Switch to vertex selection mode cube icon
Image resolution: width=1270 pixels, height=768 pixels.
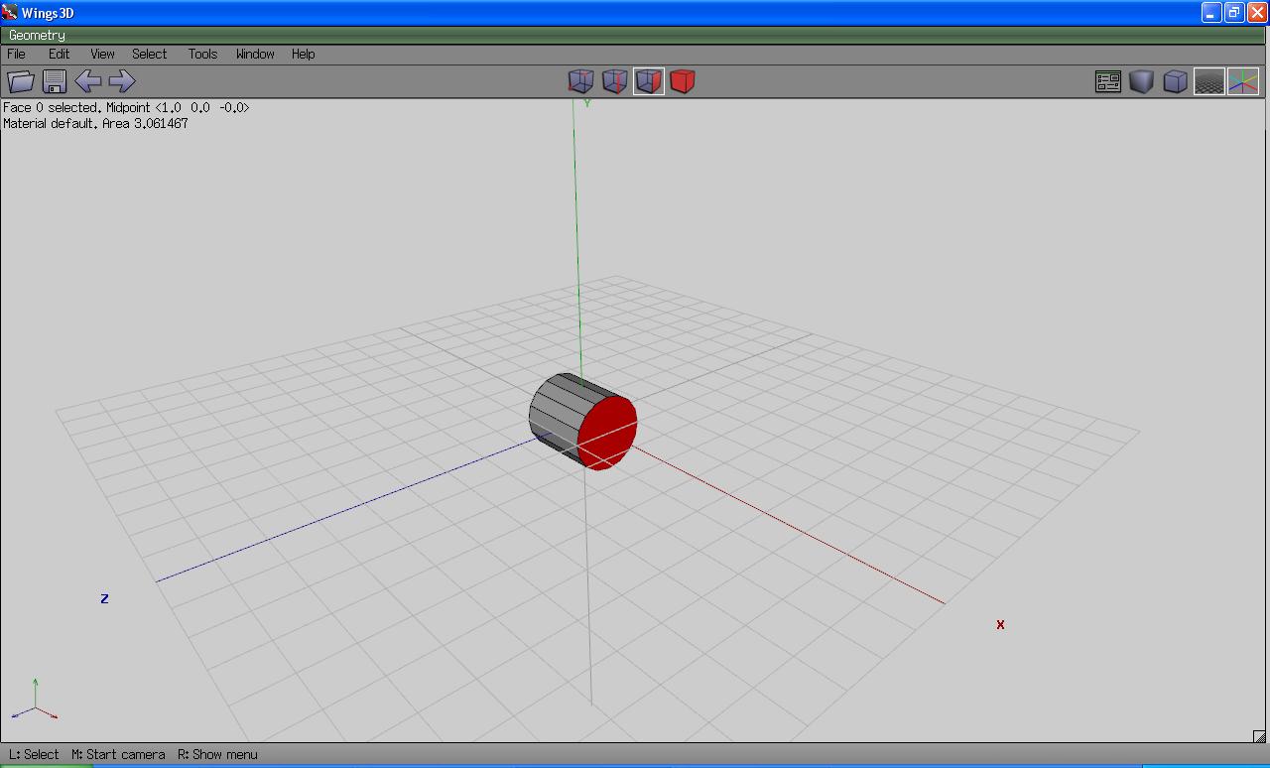pos(581,81)
